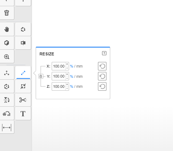The width and height of the screenshot is (173, 151).
Task: Open the Text tool
Action: (23, 113)
